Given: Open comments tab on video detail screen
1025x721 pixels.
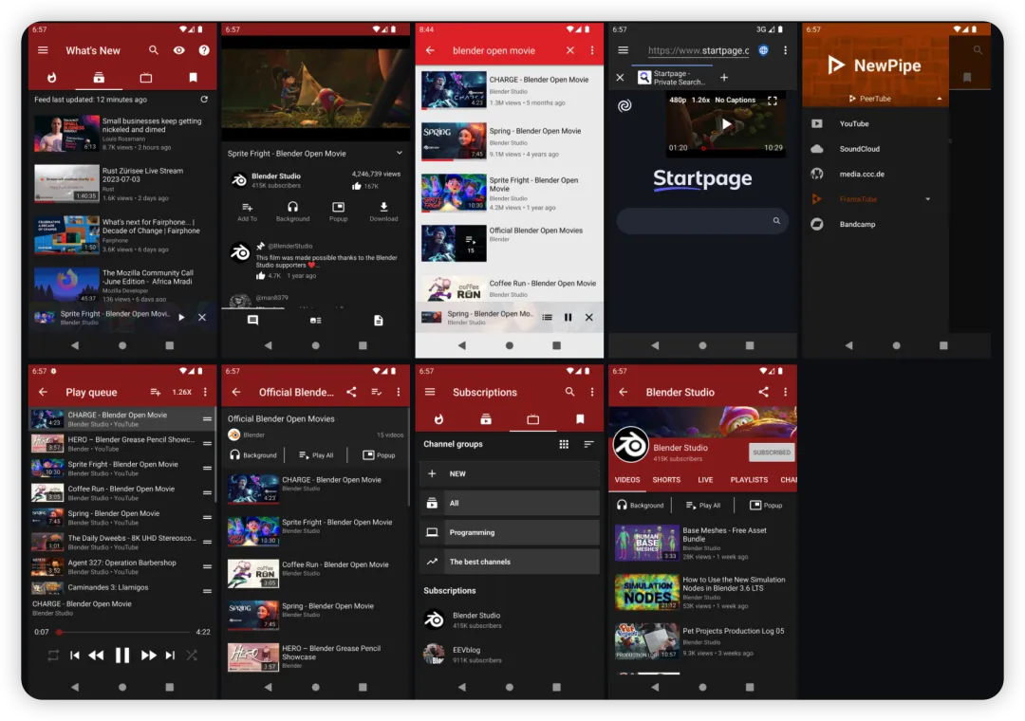Looking at the screenshot, I should pos(253,321).
